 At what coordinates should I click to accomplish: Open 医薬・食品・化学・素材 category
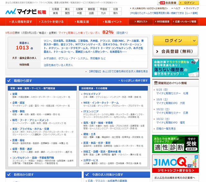[97, 143]
